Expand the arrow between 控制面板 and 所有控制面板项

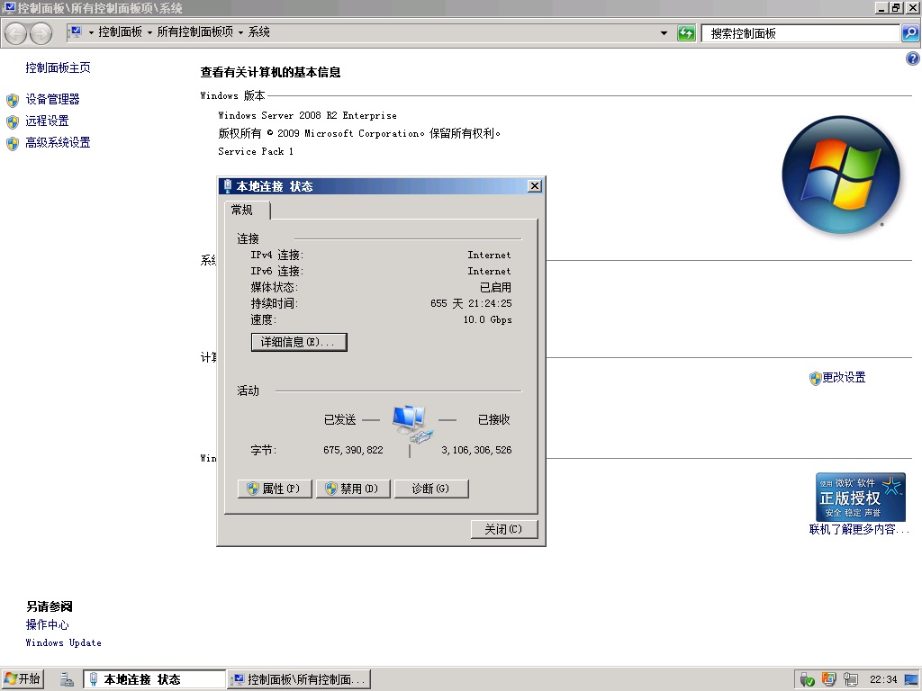[x=150, y=32]
